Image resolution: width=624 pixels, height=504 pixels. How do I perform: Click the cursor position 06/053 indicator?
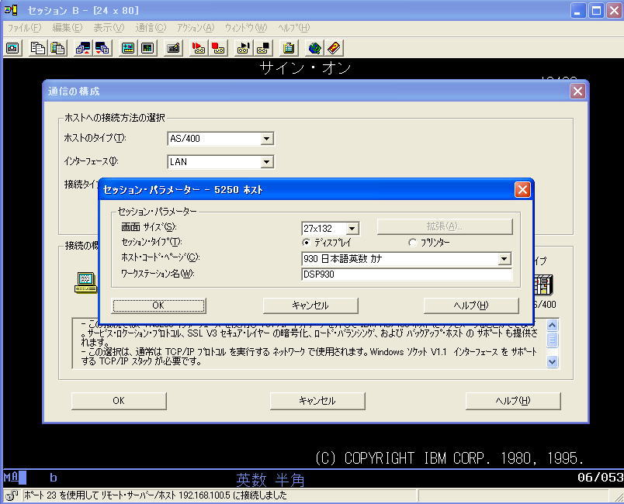[x=601, y=478]
